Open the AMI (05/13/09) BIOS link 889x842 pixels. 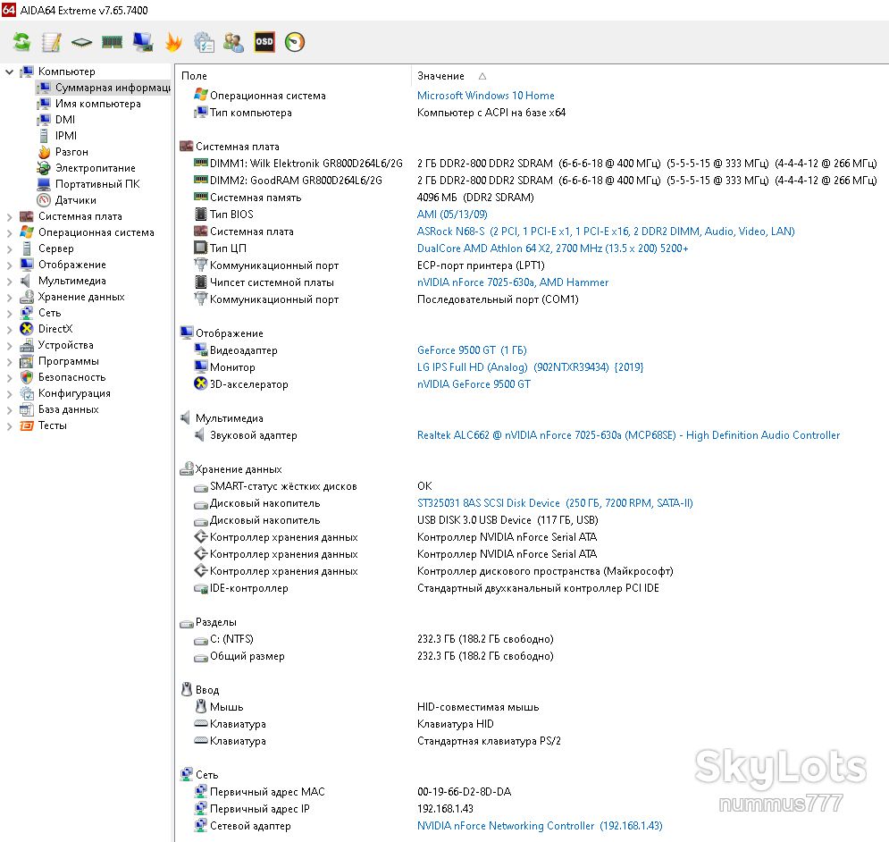[x=452, y=215]
